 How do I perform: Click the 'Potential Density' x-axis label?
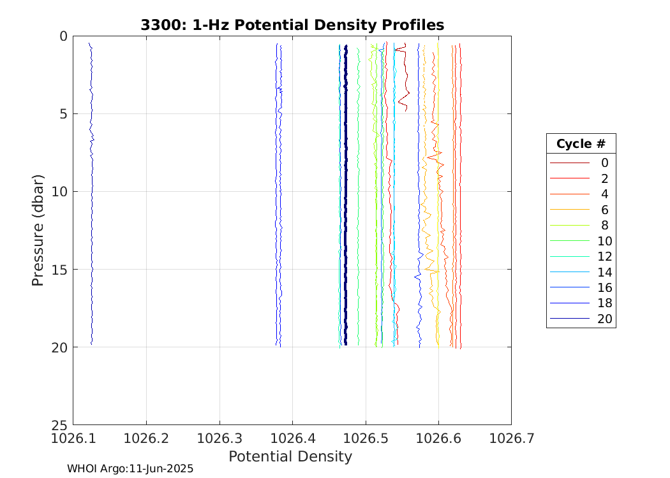pyautogui.click(x=290, y=457)
